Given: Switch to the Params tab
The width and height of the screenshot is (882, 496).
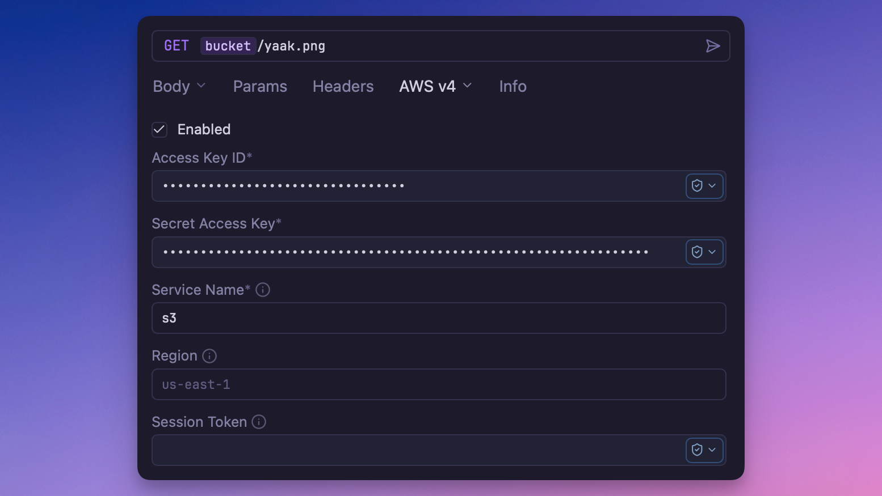Looking at the screenshot, I should pyautogui.click(x=260, y=86).
